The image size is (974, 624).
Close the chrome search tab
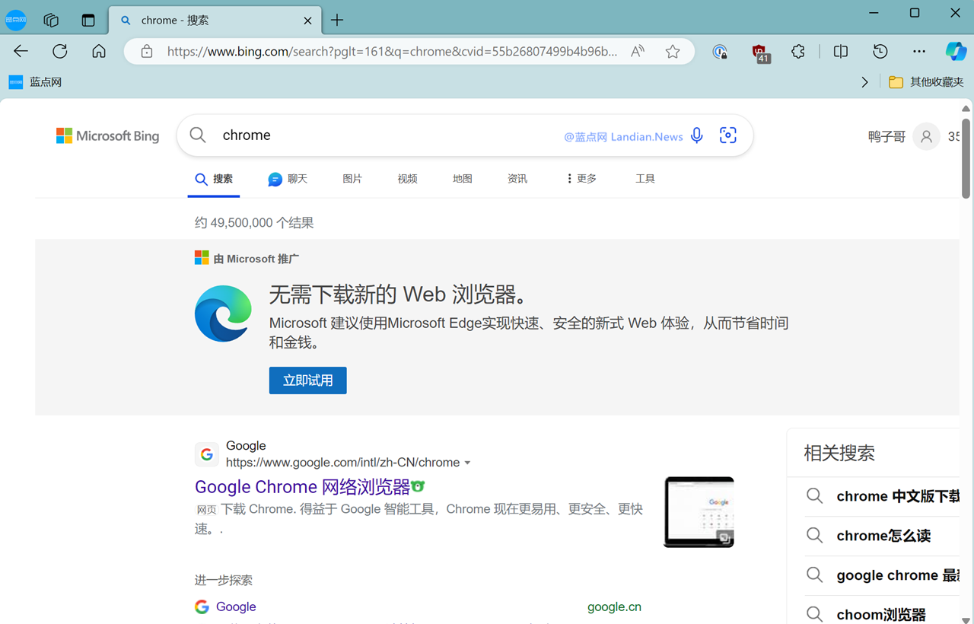pos(307,21)
